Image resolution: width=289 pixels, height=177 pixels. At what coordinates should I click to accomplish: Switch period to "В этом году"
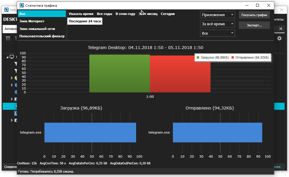(x=125, y=14)
